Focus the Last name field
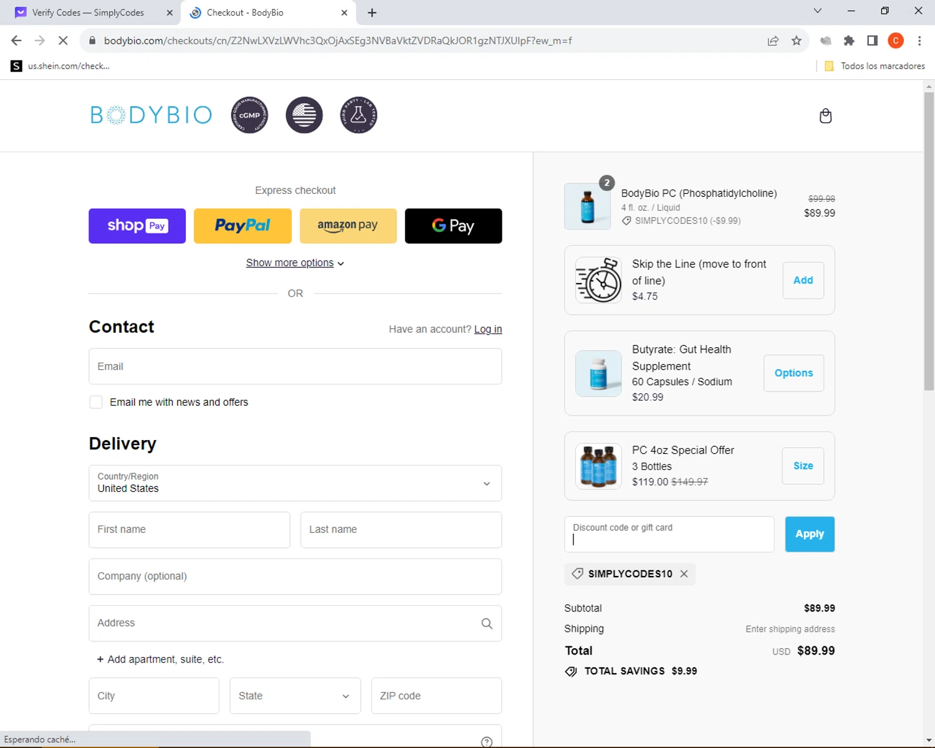Image resolution: width=935 pixels, height=748 pixels. coord(401,530)
